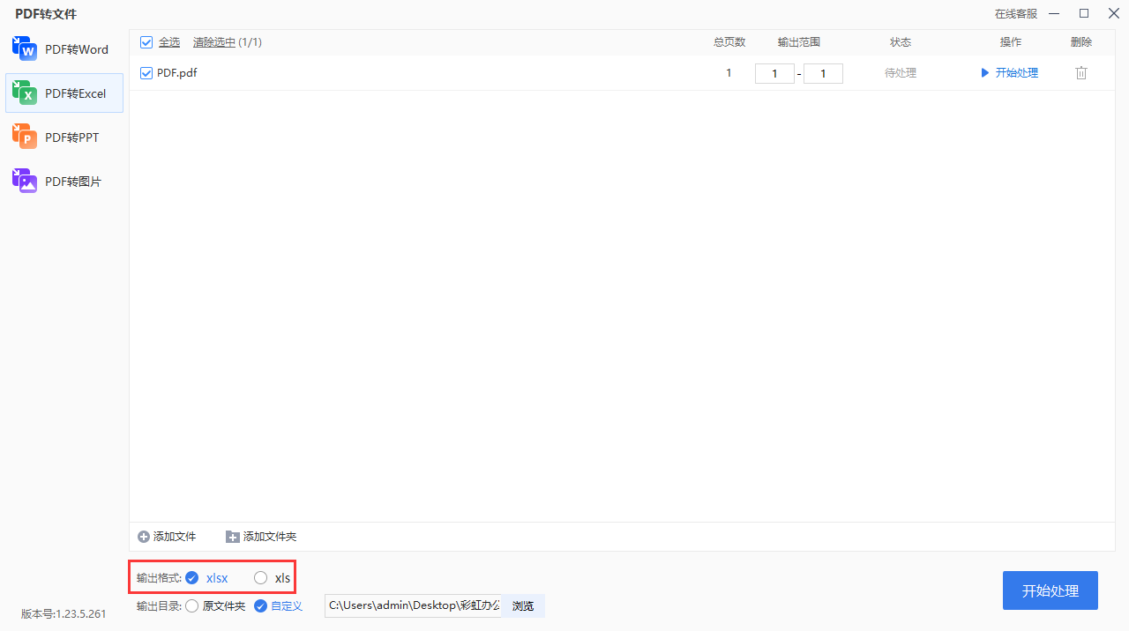This screenshot has width=1129, height=631.
Task: Open 在线客服 online support
Action: pyautogui.click(x=1016, y=14)
